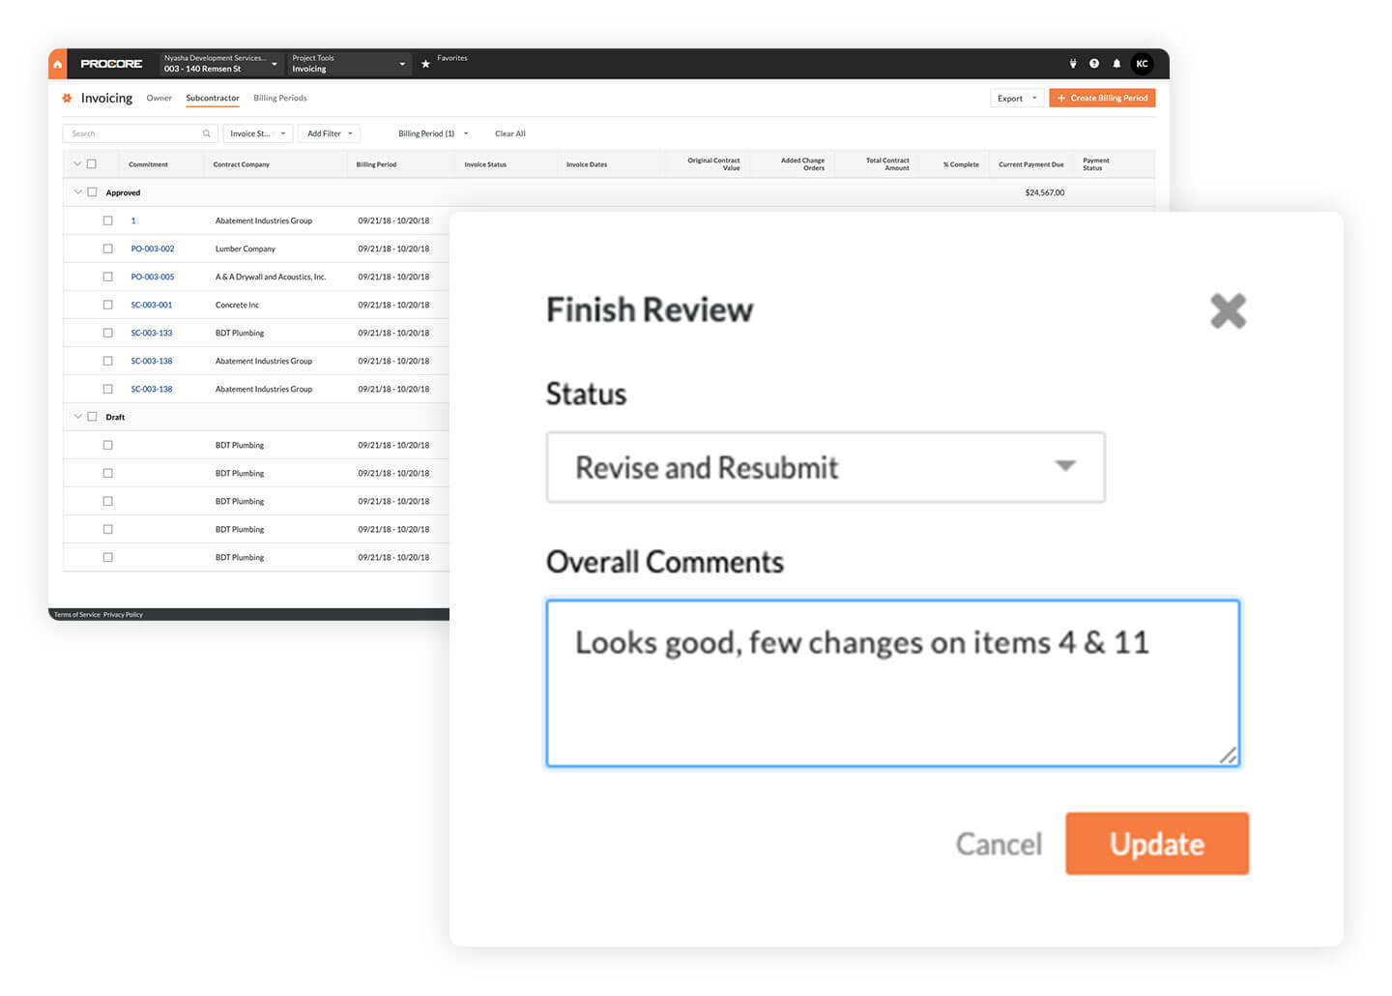1392x996 pixels.
Task: Open the Procore home icon
Action: pos(57,63)
